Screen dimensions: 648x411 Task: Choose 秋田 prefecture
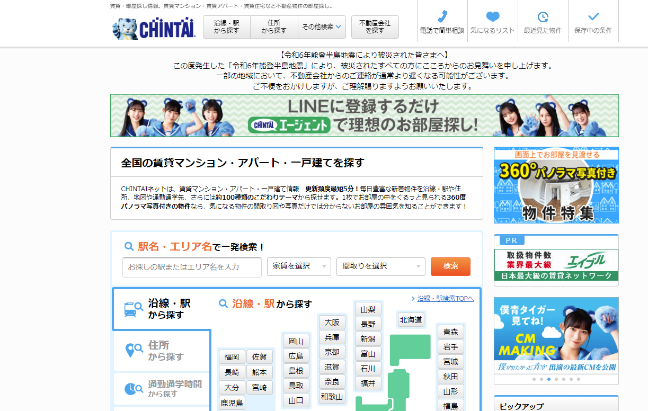(x=451, y=377)
